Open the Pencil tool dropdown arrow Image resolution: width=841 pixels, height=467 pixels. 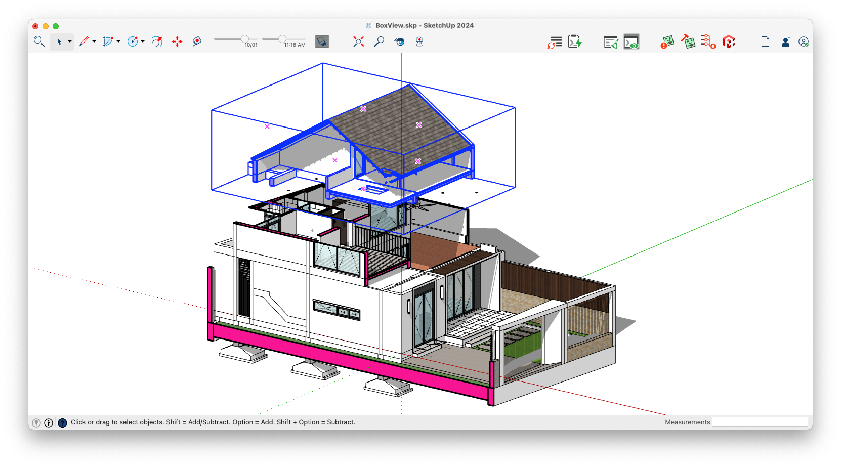(x=94, y=41)
